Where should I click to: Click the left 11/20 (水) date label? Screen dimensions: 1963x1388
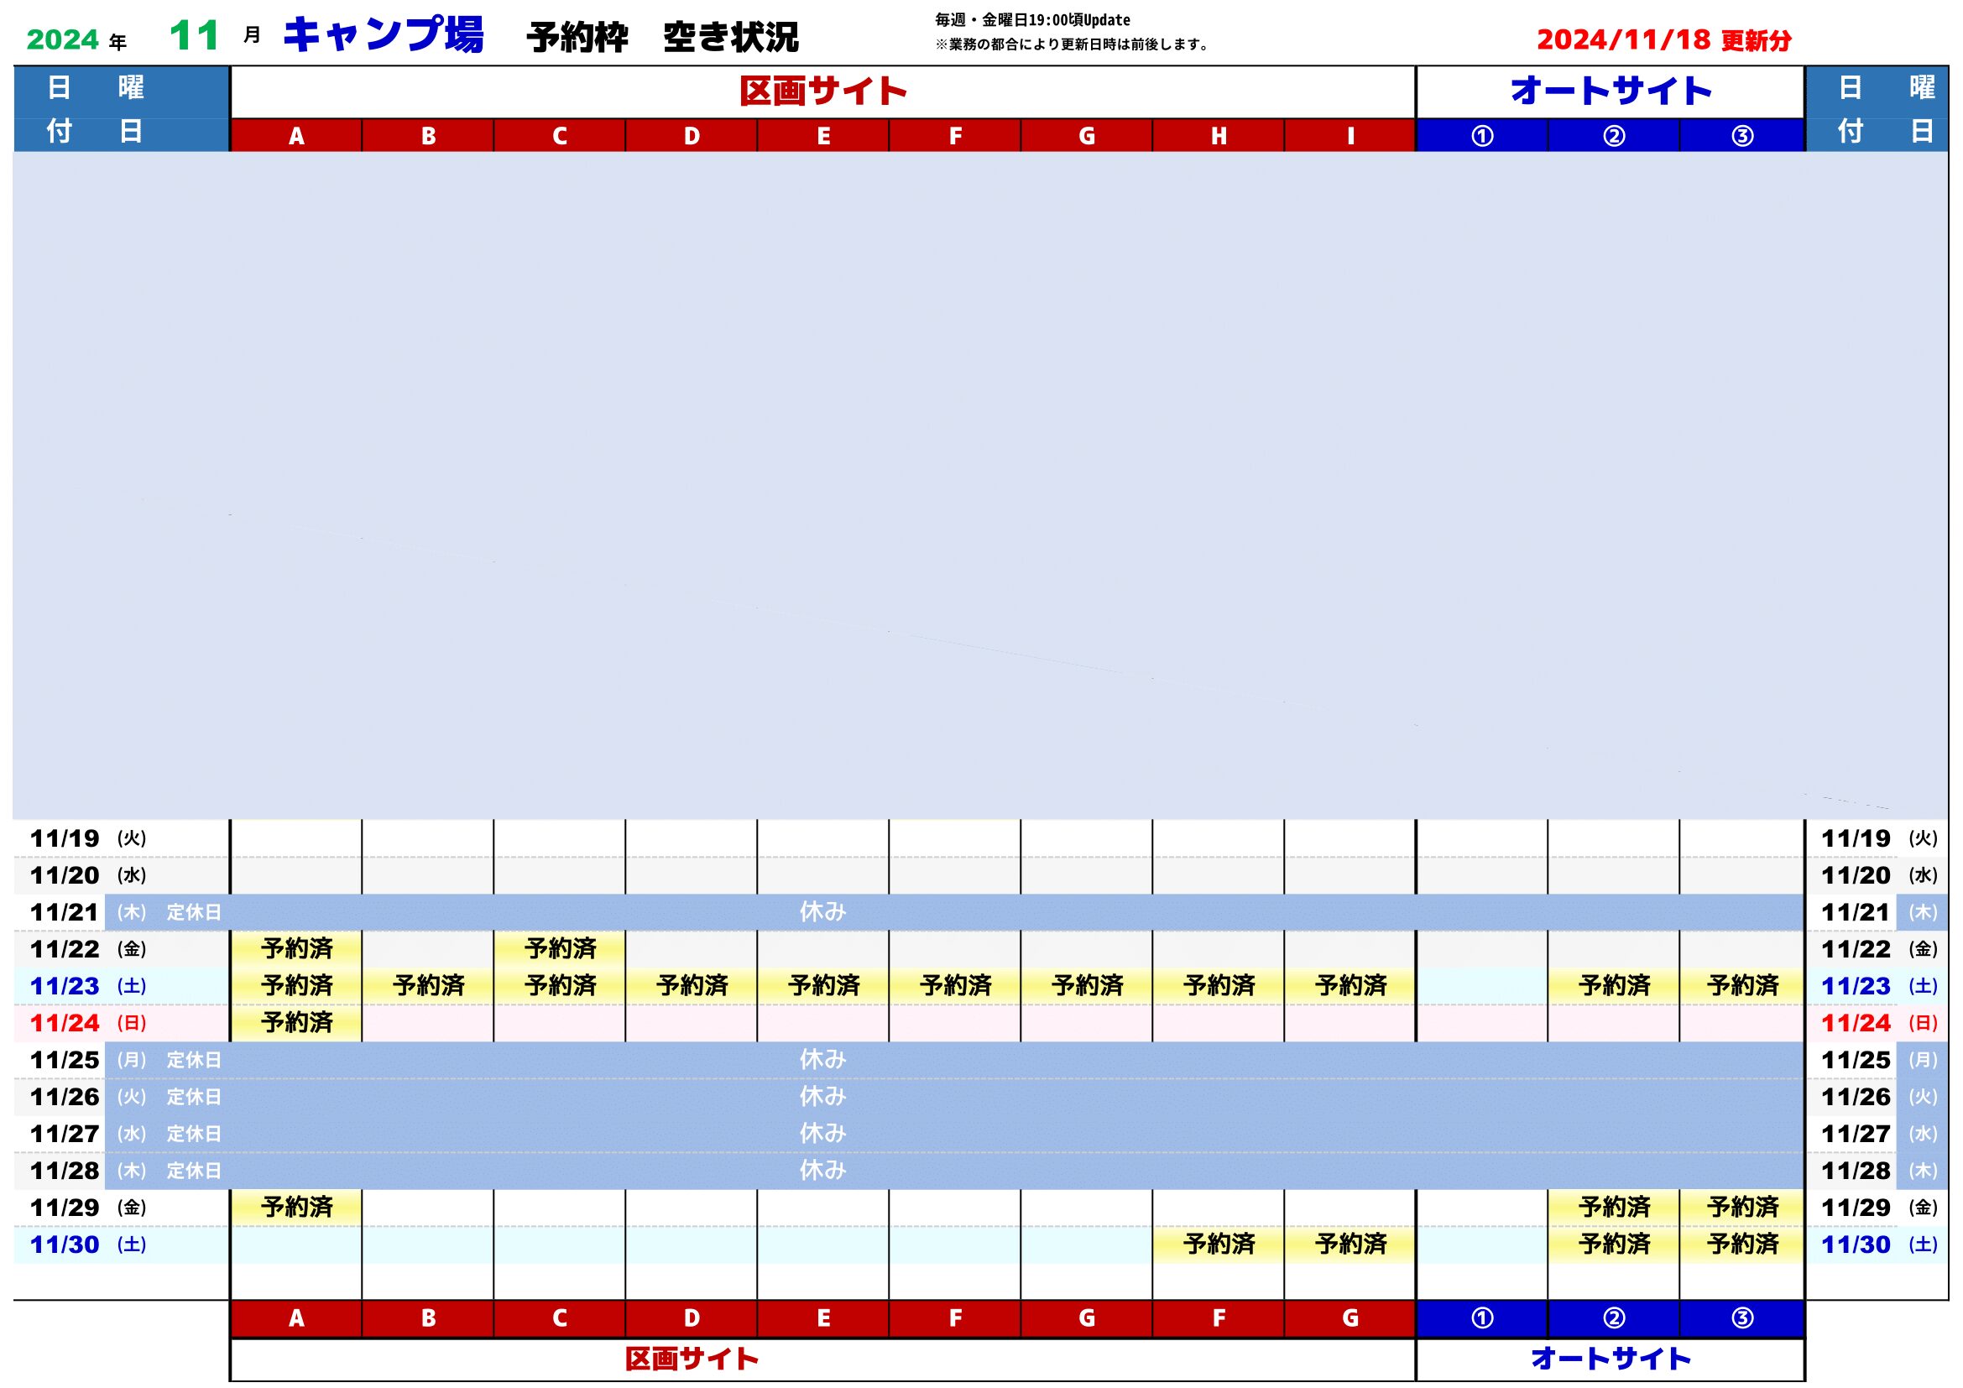pyautogui.click(x=88, y=875)
